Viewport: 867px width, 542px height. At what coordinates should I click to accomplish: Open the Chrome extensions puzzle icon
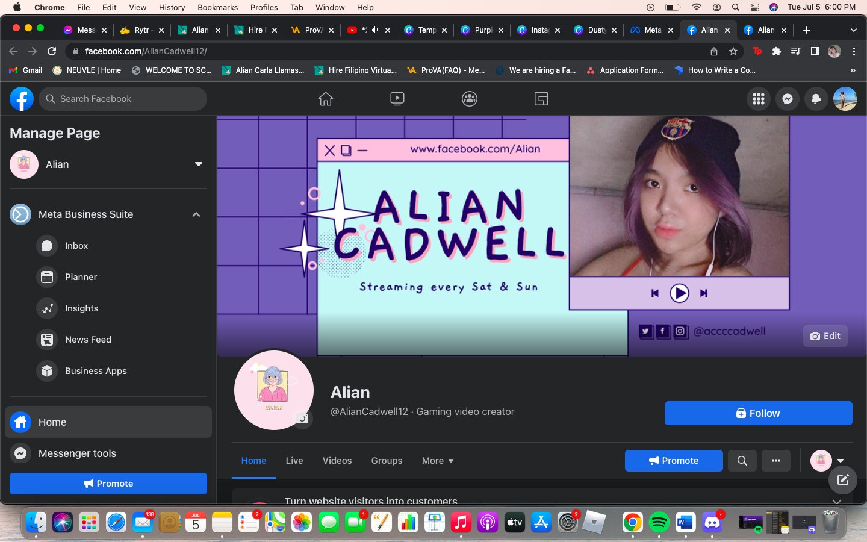[x=777, y=51]
